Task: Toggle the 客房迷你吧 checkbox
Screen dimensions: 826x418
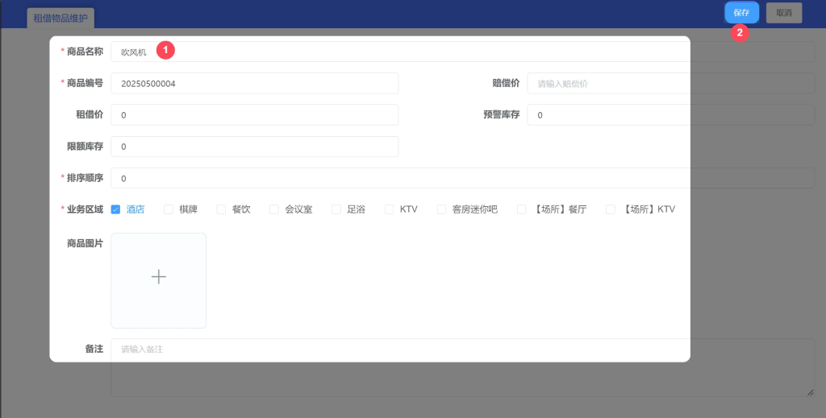Action: (442, 209)
